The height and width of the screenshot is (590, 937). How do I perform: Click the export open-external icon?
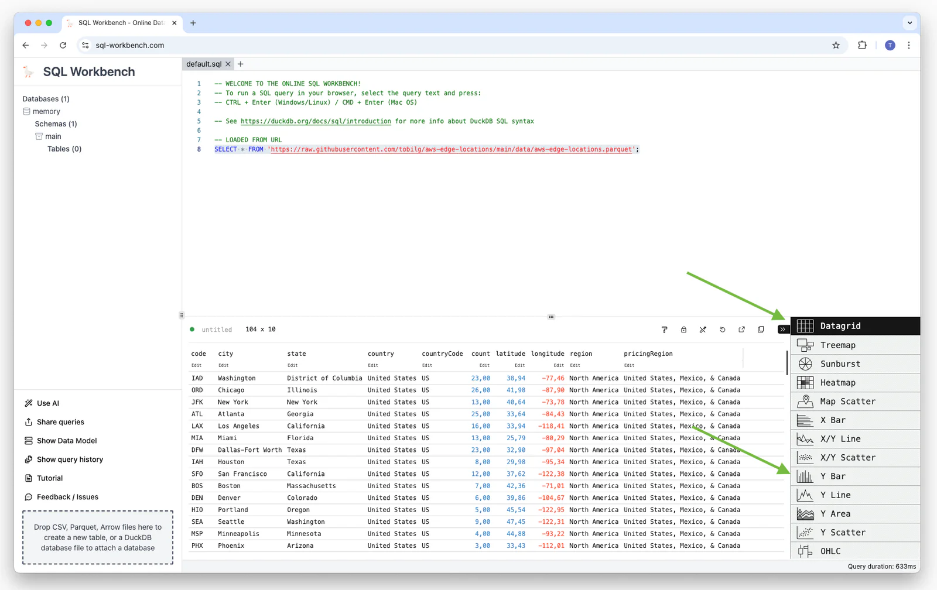pyautogui.click(x=741, y=330)
